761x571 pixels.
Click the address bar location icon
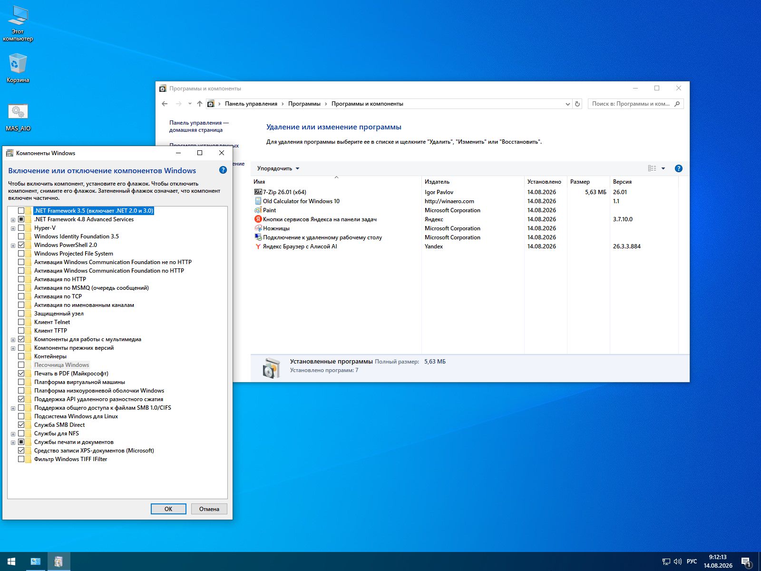[211, 104]
